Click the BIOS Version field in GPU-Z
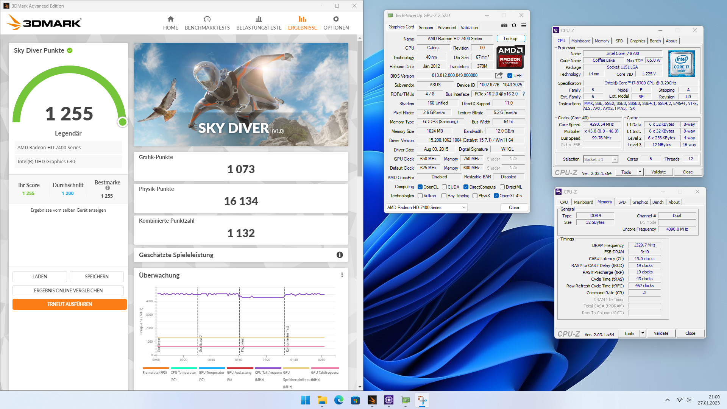 (x=454, y=75)
